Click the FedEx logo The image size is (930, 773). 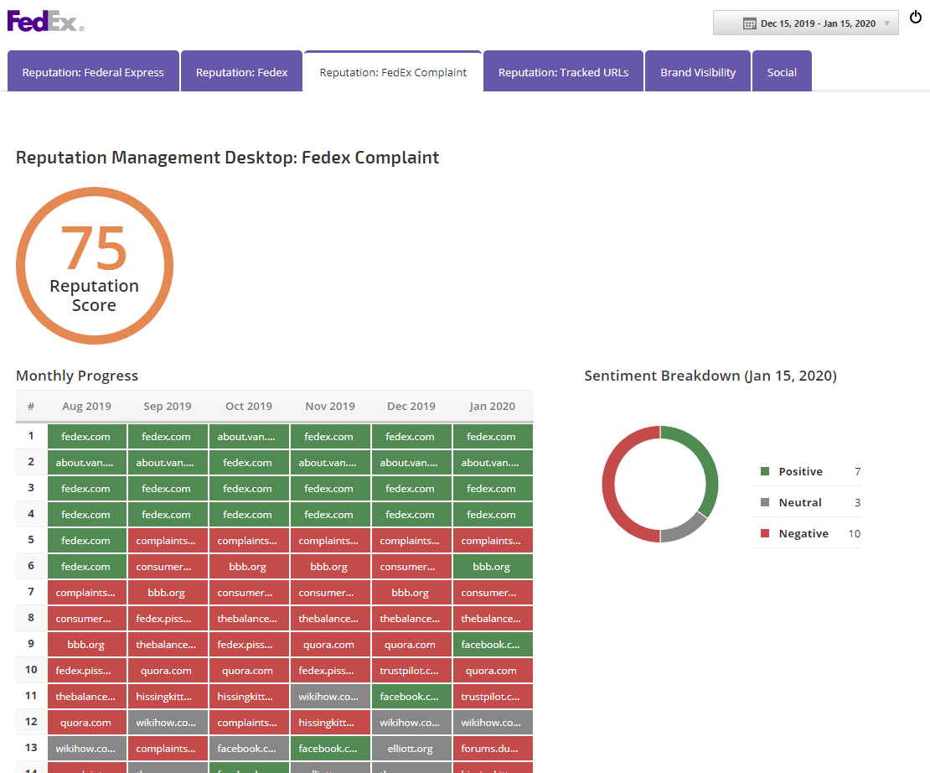pos(45,20)
